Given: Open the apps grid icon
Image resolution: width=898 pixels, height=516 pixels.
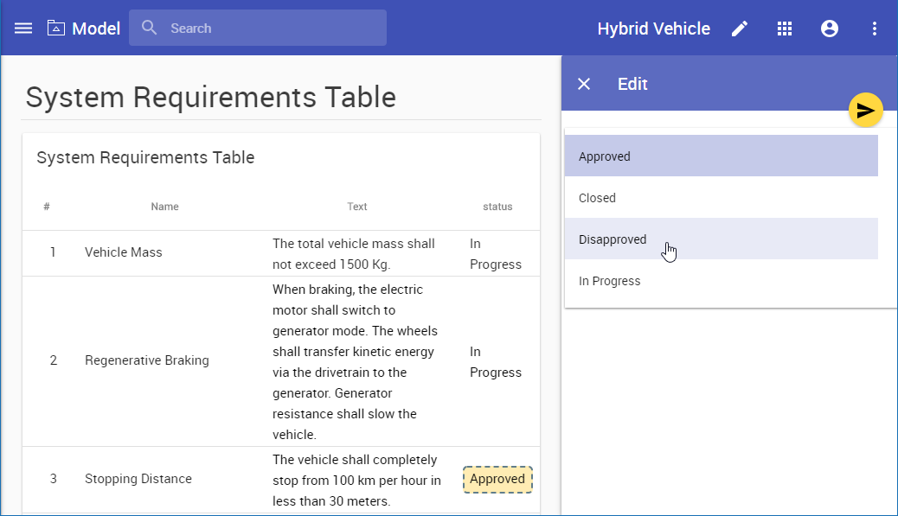Looking at the screenshot, I should point(785,29).
